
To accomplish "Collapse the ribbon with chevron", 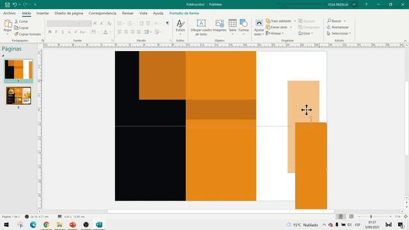I will (x=405, y=41).
